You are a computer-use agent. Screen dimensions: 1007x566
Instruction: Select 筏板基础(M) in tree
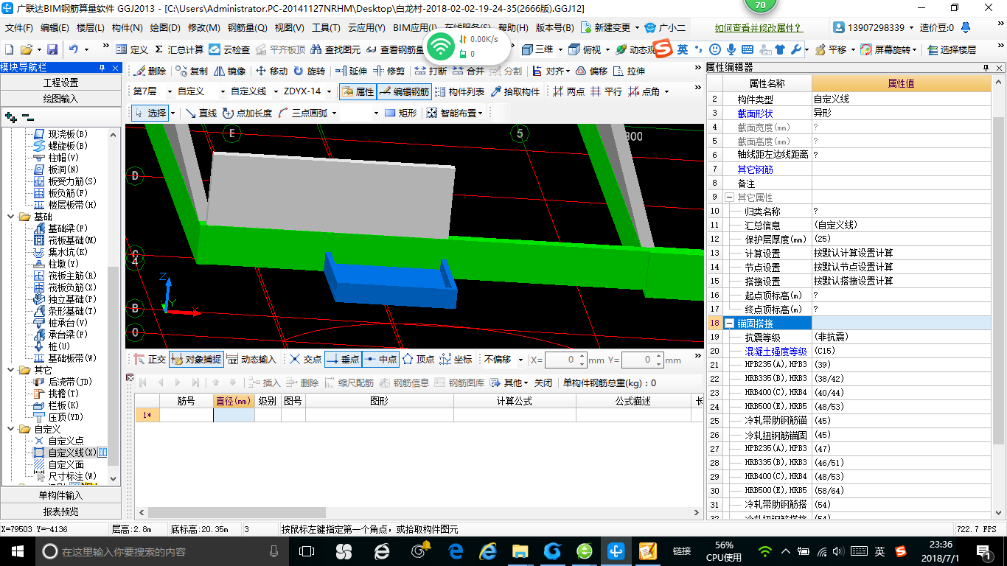(72, 240)
